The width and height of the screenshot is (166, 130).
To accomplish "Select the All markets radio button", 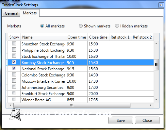I will pyautogui.click(x=42, y=26).
